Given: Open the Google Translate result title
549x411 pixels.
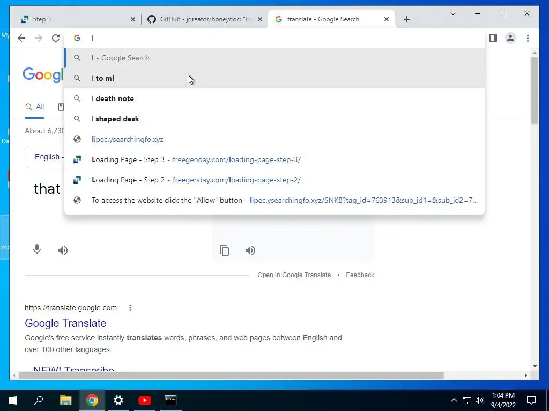Looking at the screenshot, I should [65, 323].
